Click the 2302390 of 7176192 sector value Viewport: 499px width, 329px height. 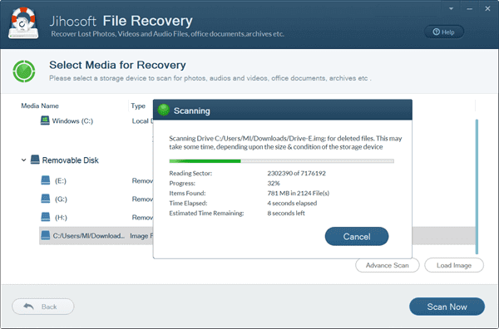coord(296,174)
